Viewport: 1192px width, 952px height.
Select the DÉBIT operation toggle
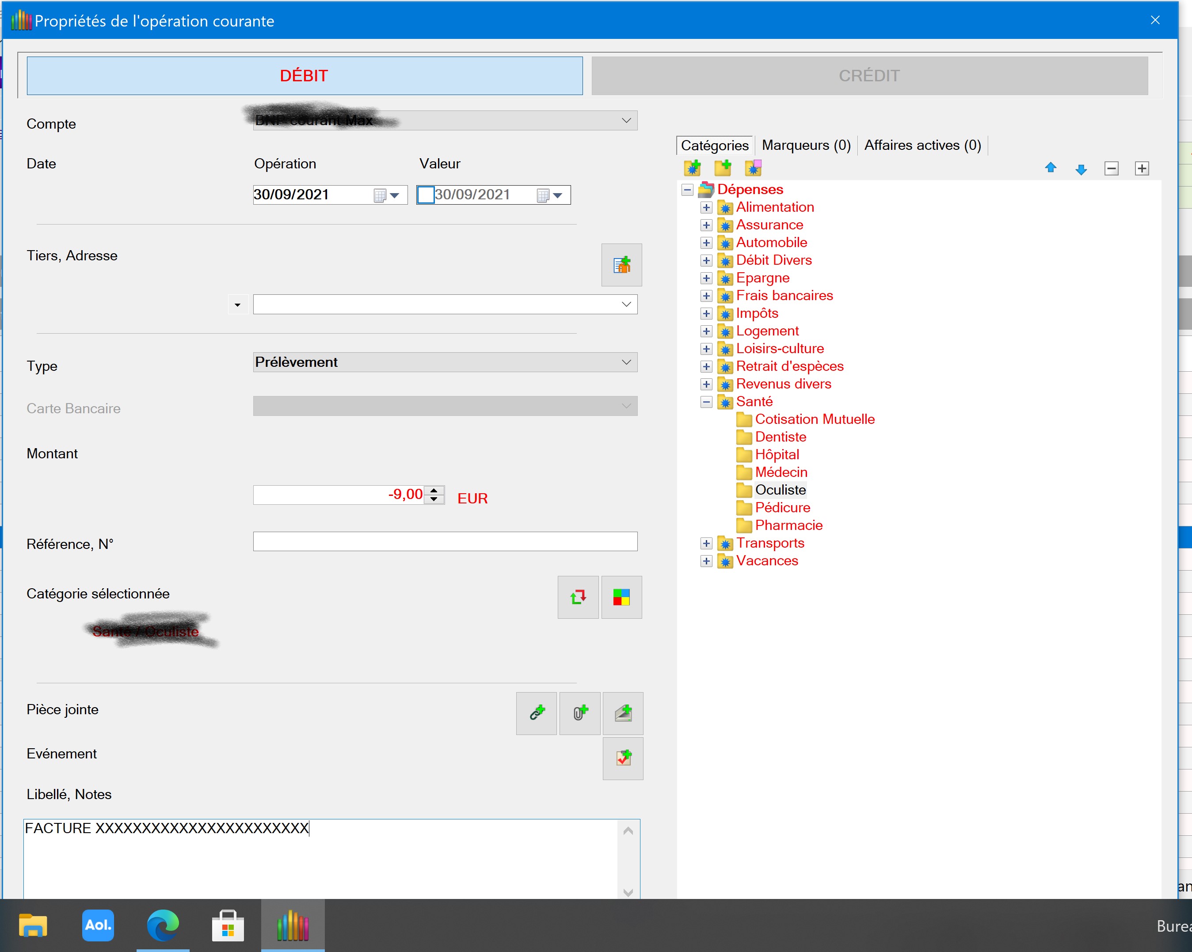(304, 76)
